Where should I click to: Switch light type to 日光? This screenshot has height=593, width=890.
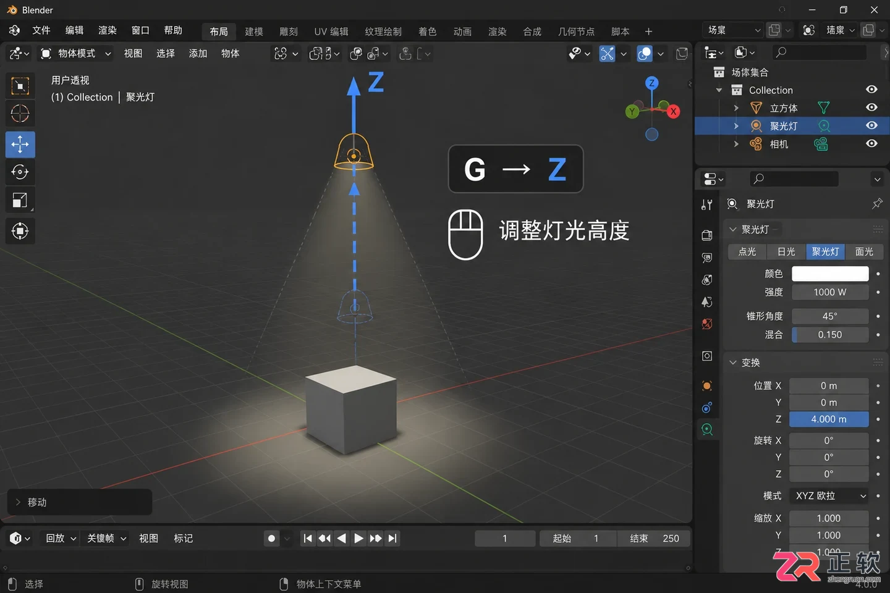click(786, 251)
